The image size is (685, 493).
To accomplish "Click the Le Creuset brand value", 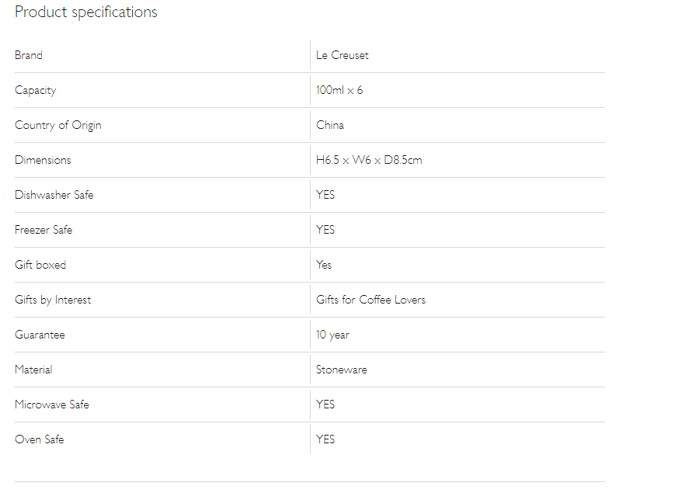I will (x=342, y=55).
